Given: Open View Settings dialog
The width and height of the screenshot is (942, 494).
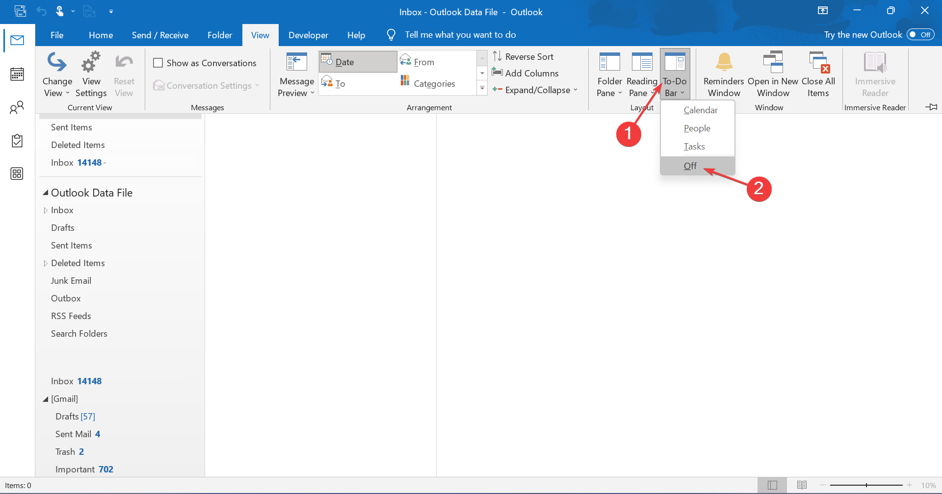Looking at the screenshot, I should pyautogui.click(x=91, y=74).
